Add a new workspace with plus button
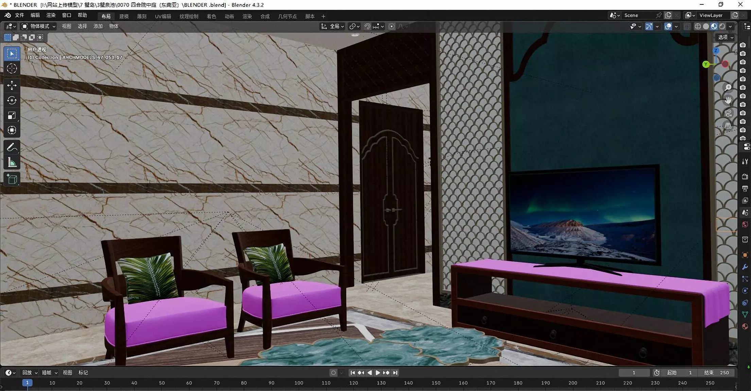The height and width of the screenshot is (391, 751). coord(323,16)
